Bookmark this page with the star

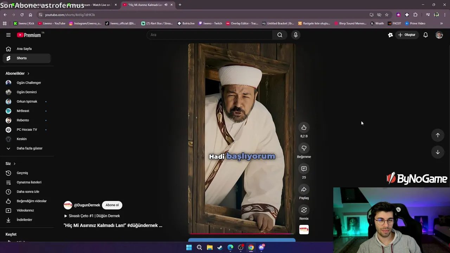(387, 15)
